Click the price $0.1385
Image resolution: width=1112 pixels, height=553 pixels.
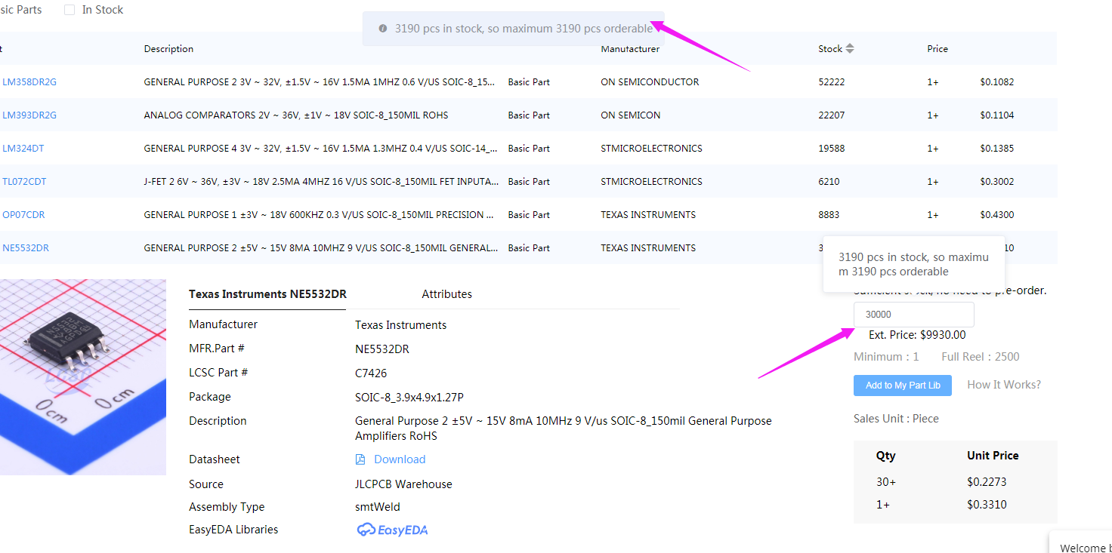996,149
